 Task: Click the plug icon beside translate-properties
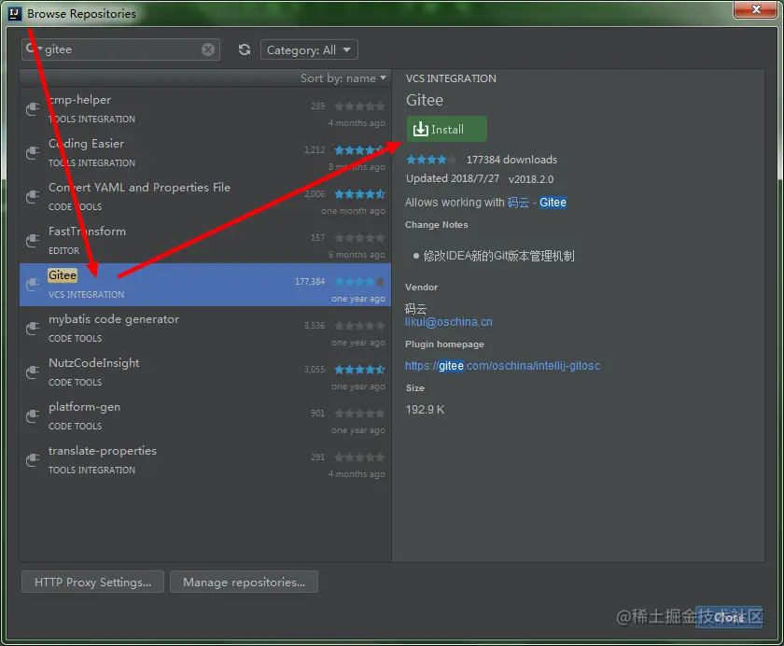point(33,460)
